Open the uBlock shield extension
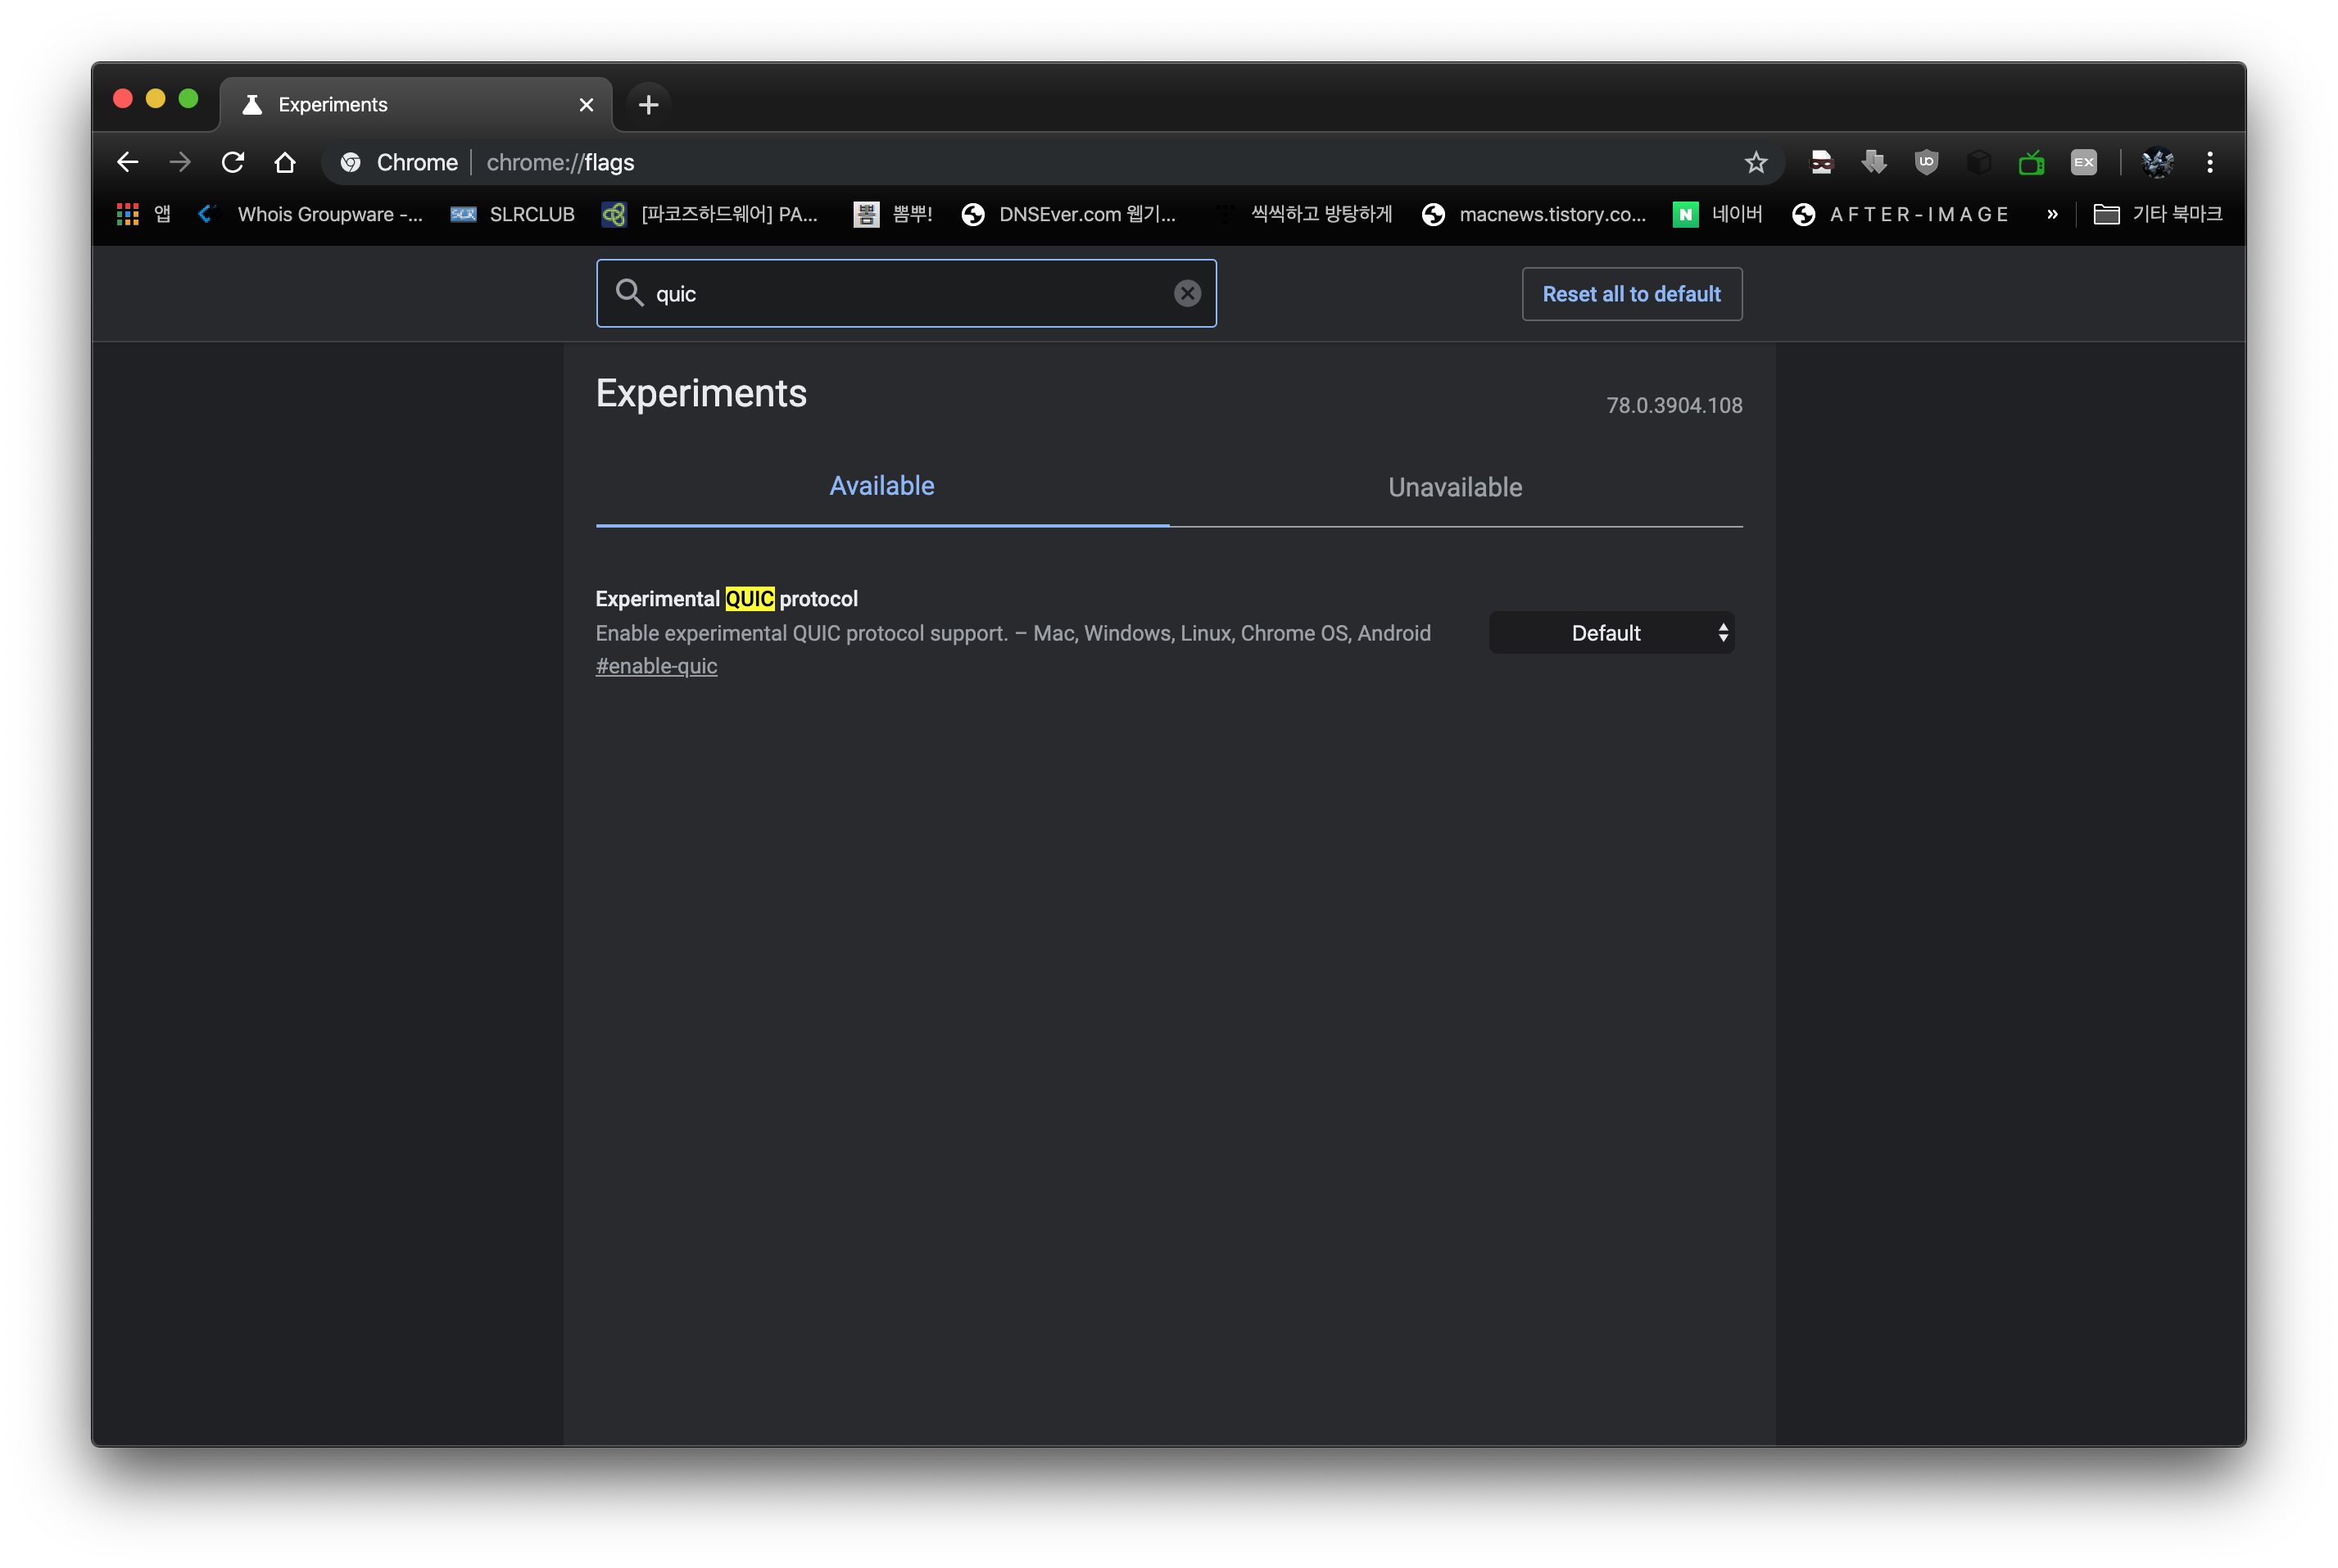 1926,162
